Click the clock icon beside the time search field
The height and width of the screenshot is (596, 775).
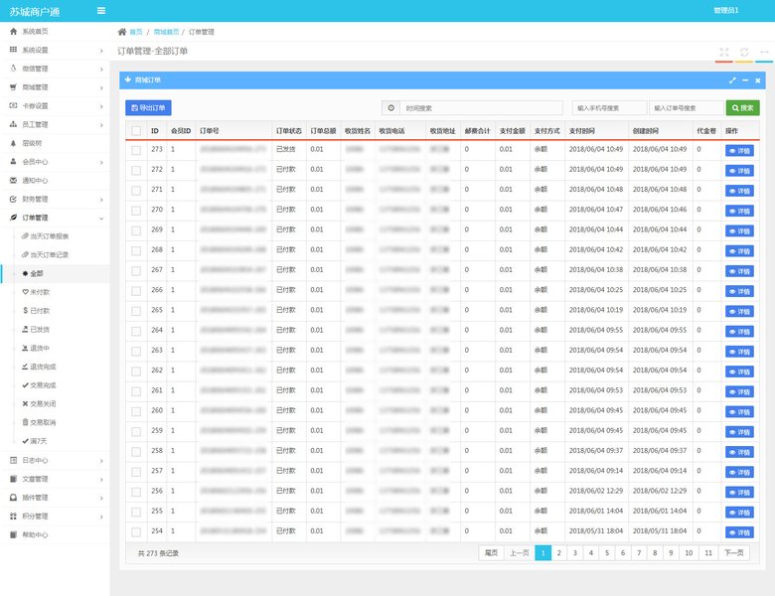point(391,107)
